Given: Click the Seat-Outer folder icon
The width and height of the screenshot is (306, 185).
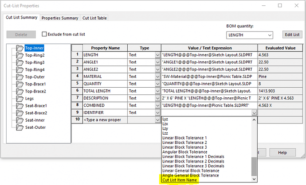Looking at the screenshot, I should click(20, 127).
